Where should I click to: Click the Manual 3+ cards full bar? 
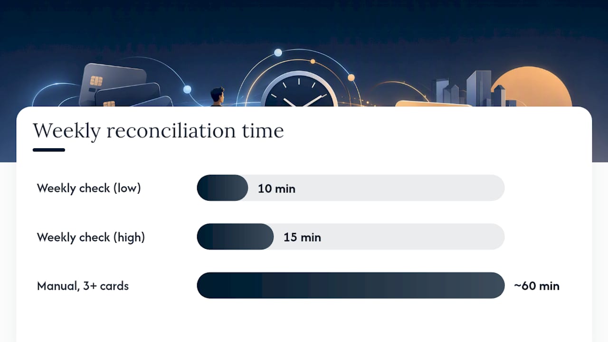tap(351, 285)
